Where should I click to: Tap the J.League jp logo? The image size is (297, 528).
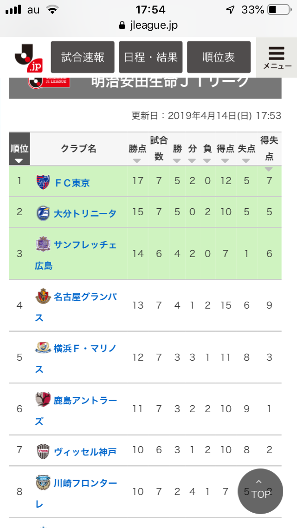(28, 58)
